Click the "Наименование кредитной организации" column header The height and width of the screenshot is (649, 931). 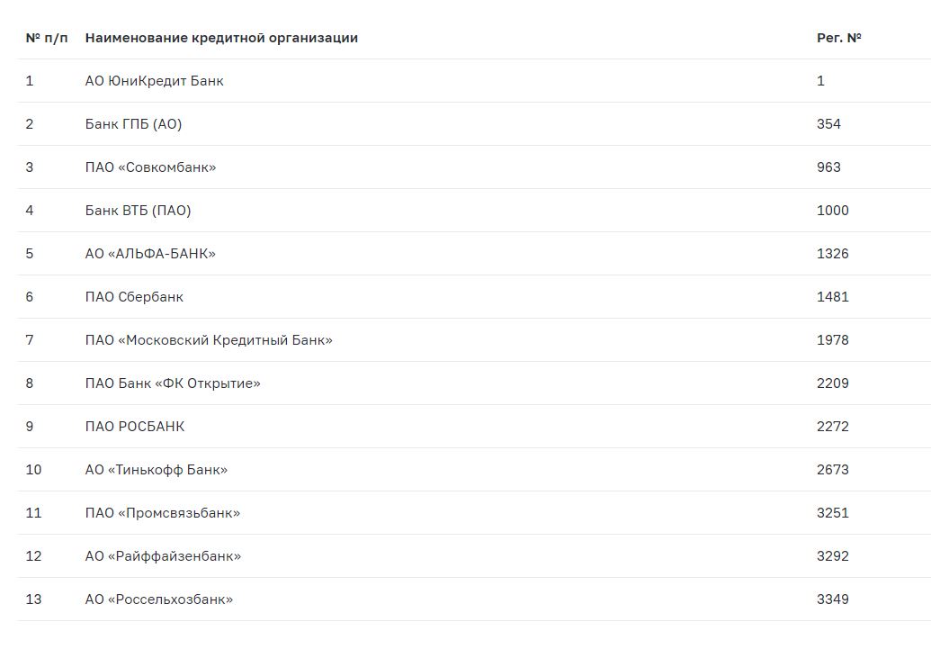pos(221,38)
